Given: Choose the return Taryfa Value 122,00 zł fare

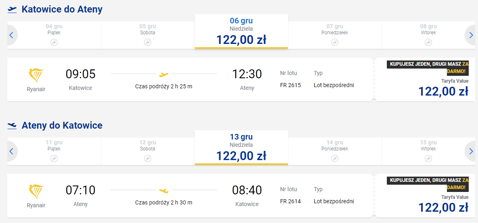Looking at the screenshot, I should click(443, 207).
